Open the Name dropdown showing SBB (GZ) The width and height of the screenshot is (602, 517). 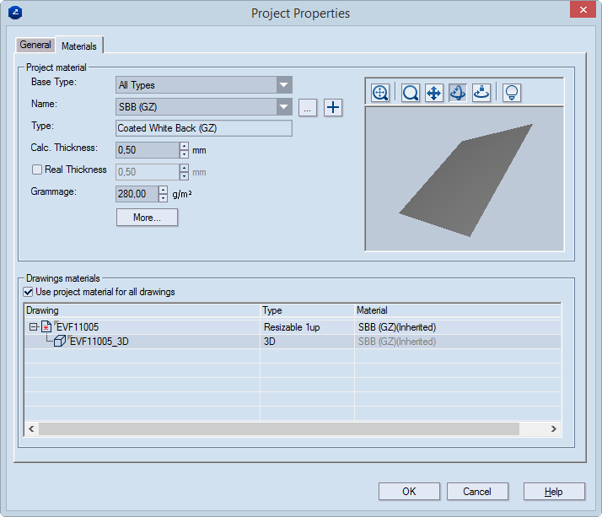[x=284, y=107]
